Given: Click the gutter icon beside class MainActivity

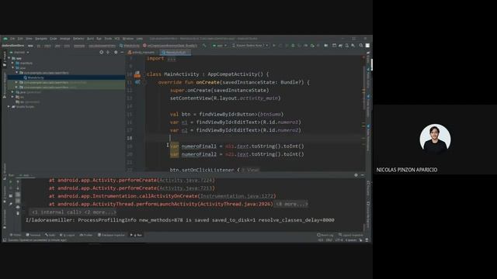Looking at the screenshot, I should point(137,74).
